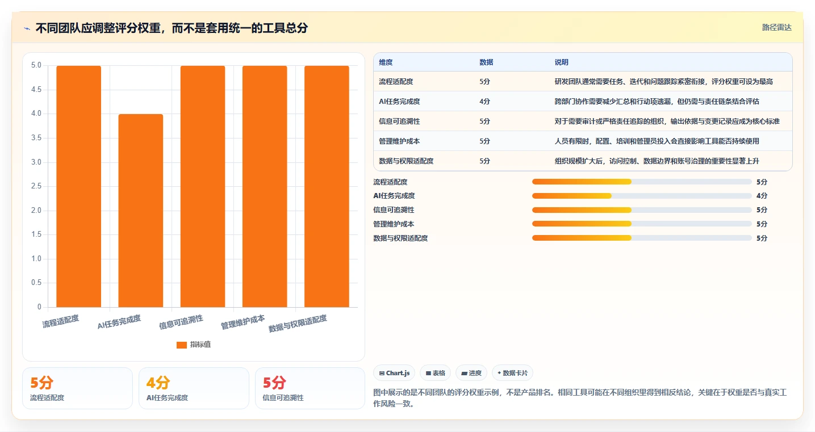This screenshot has width=815, height=432.
Task: Click the 4分 value in the table
Action: tap(485, 102)
